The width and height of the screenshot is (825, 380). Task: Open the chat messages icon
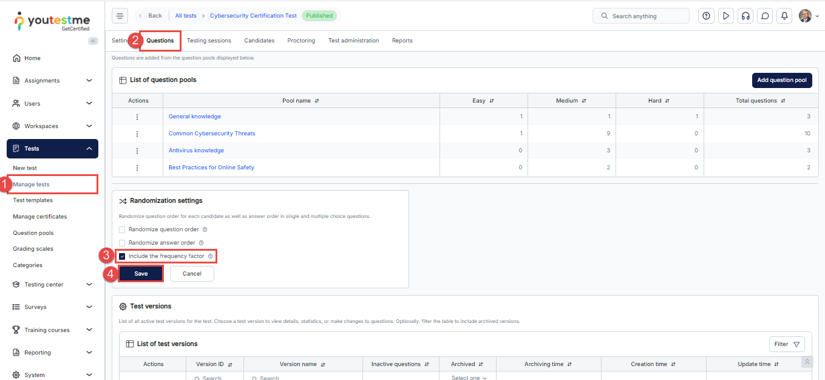[x=766, y=16]
